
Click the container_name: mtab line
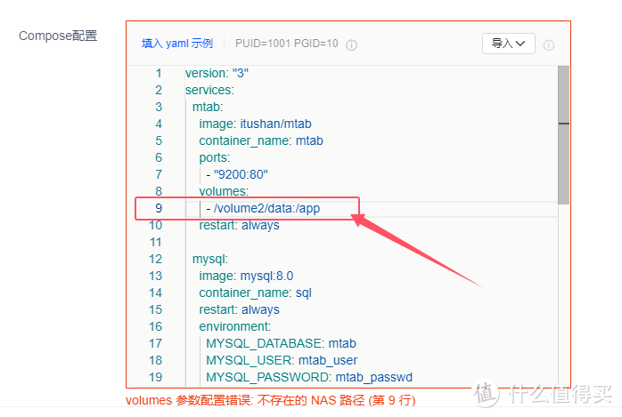tap(261, 140)
